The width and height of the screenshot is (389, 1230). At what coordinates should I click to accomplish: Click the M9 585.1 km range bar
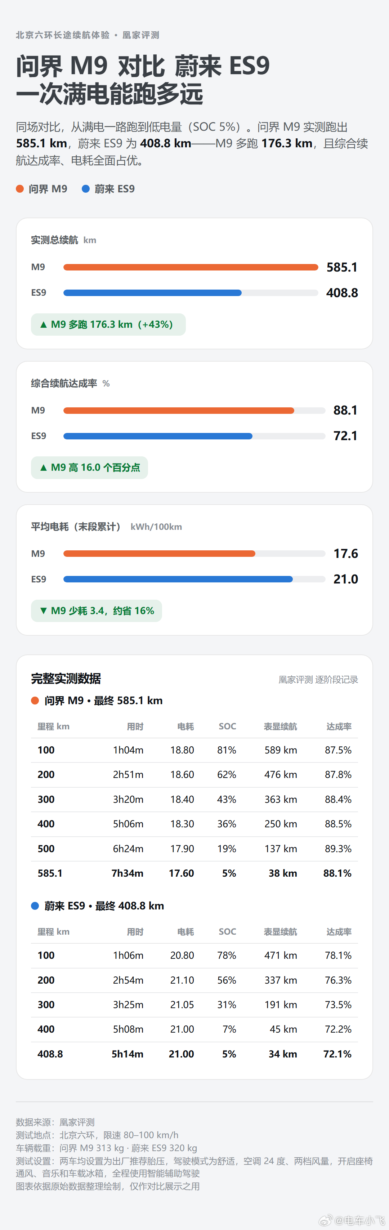(x=191, y=267)
